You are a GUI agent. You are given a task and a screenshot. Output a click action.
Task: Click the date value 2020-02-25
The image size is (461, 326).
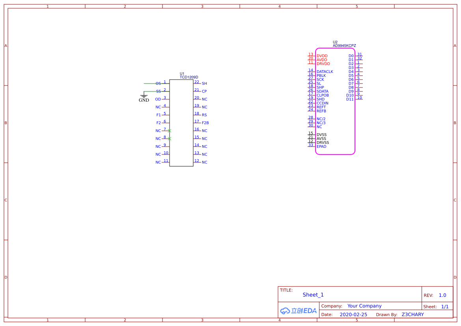click(353, 315)
